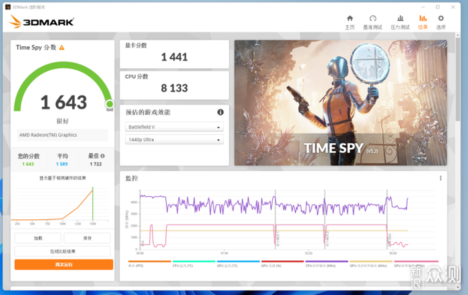Click the orange 再次运行 run again button
Image resolution: width=468 pixels, height=295 pixels.
point(64,264)
